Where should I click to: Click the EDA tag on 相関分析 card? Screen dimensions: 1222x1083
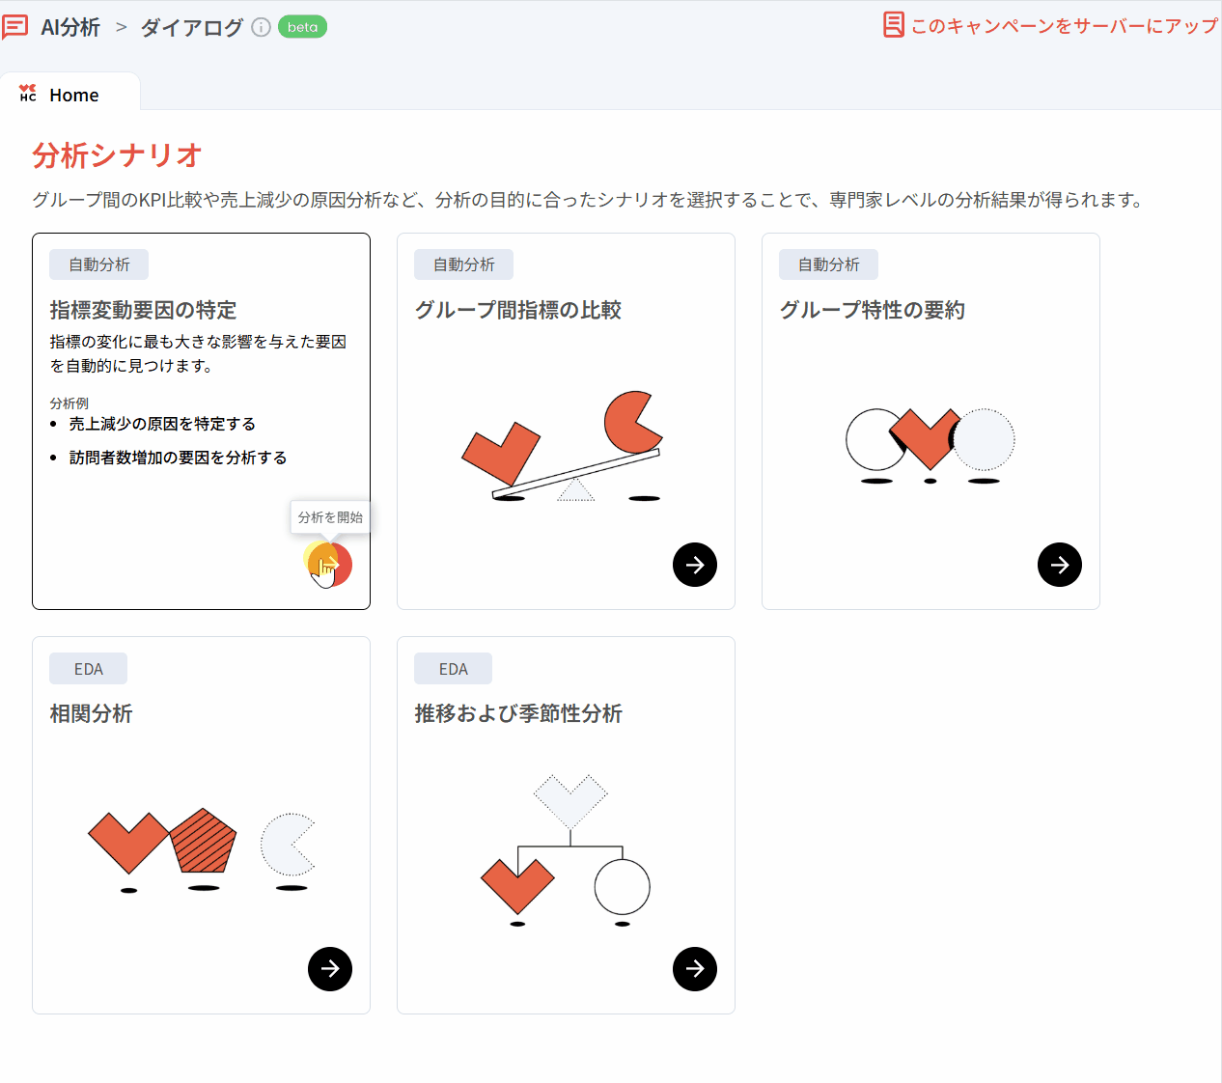point(89,669)
